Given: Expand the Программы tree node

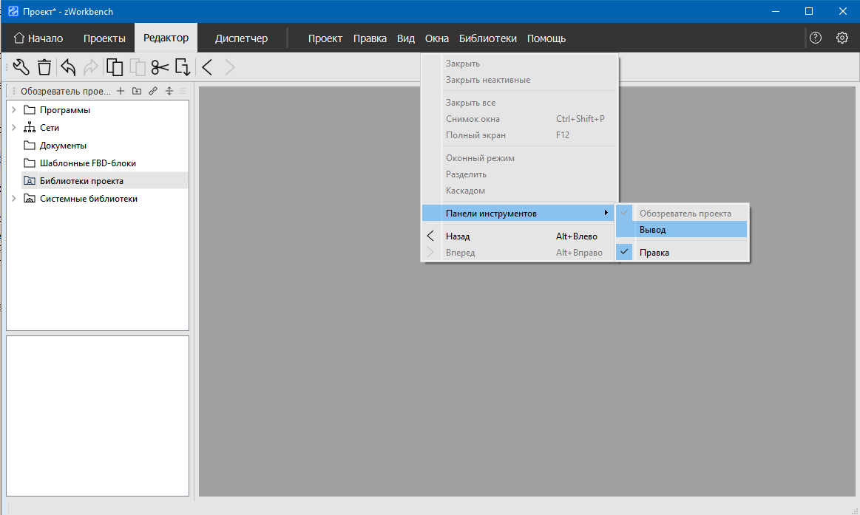Looking at the screenshot, I should point(13,110).
